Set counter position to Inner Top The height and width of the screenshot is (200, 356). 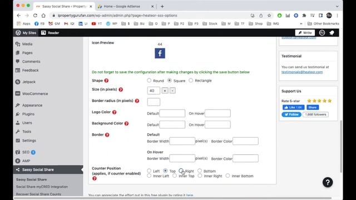click(x=175, y=176)
